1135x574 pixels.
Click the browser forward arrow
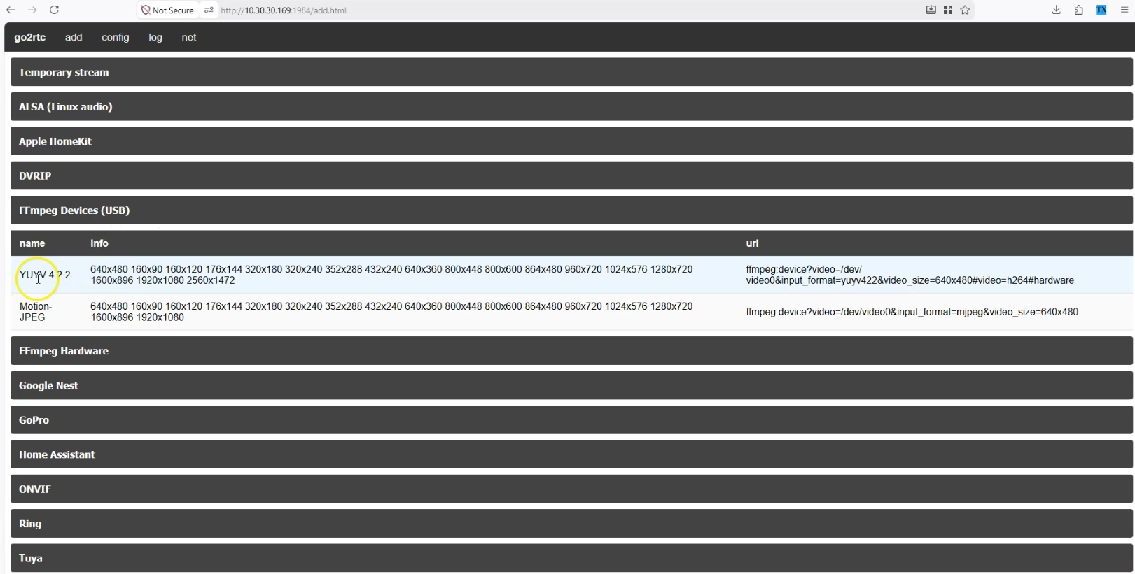[32, 10]
